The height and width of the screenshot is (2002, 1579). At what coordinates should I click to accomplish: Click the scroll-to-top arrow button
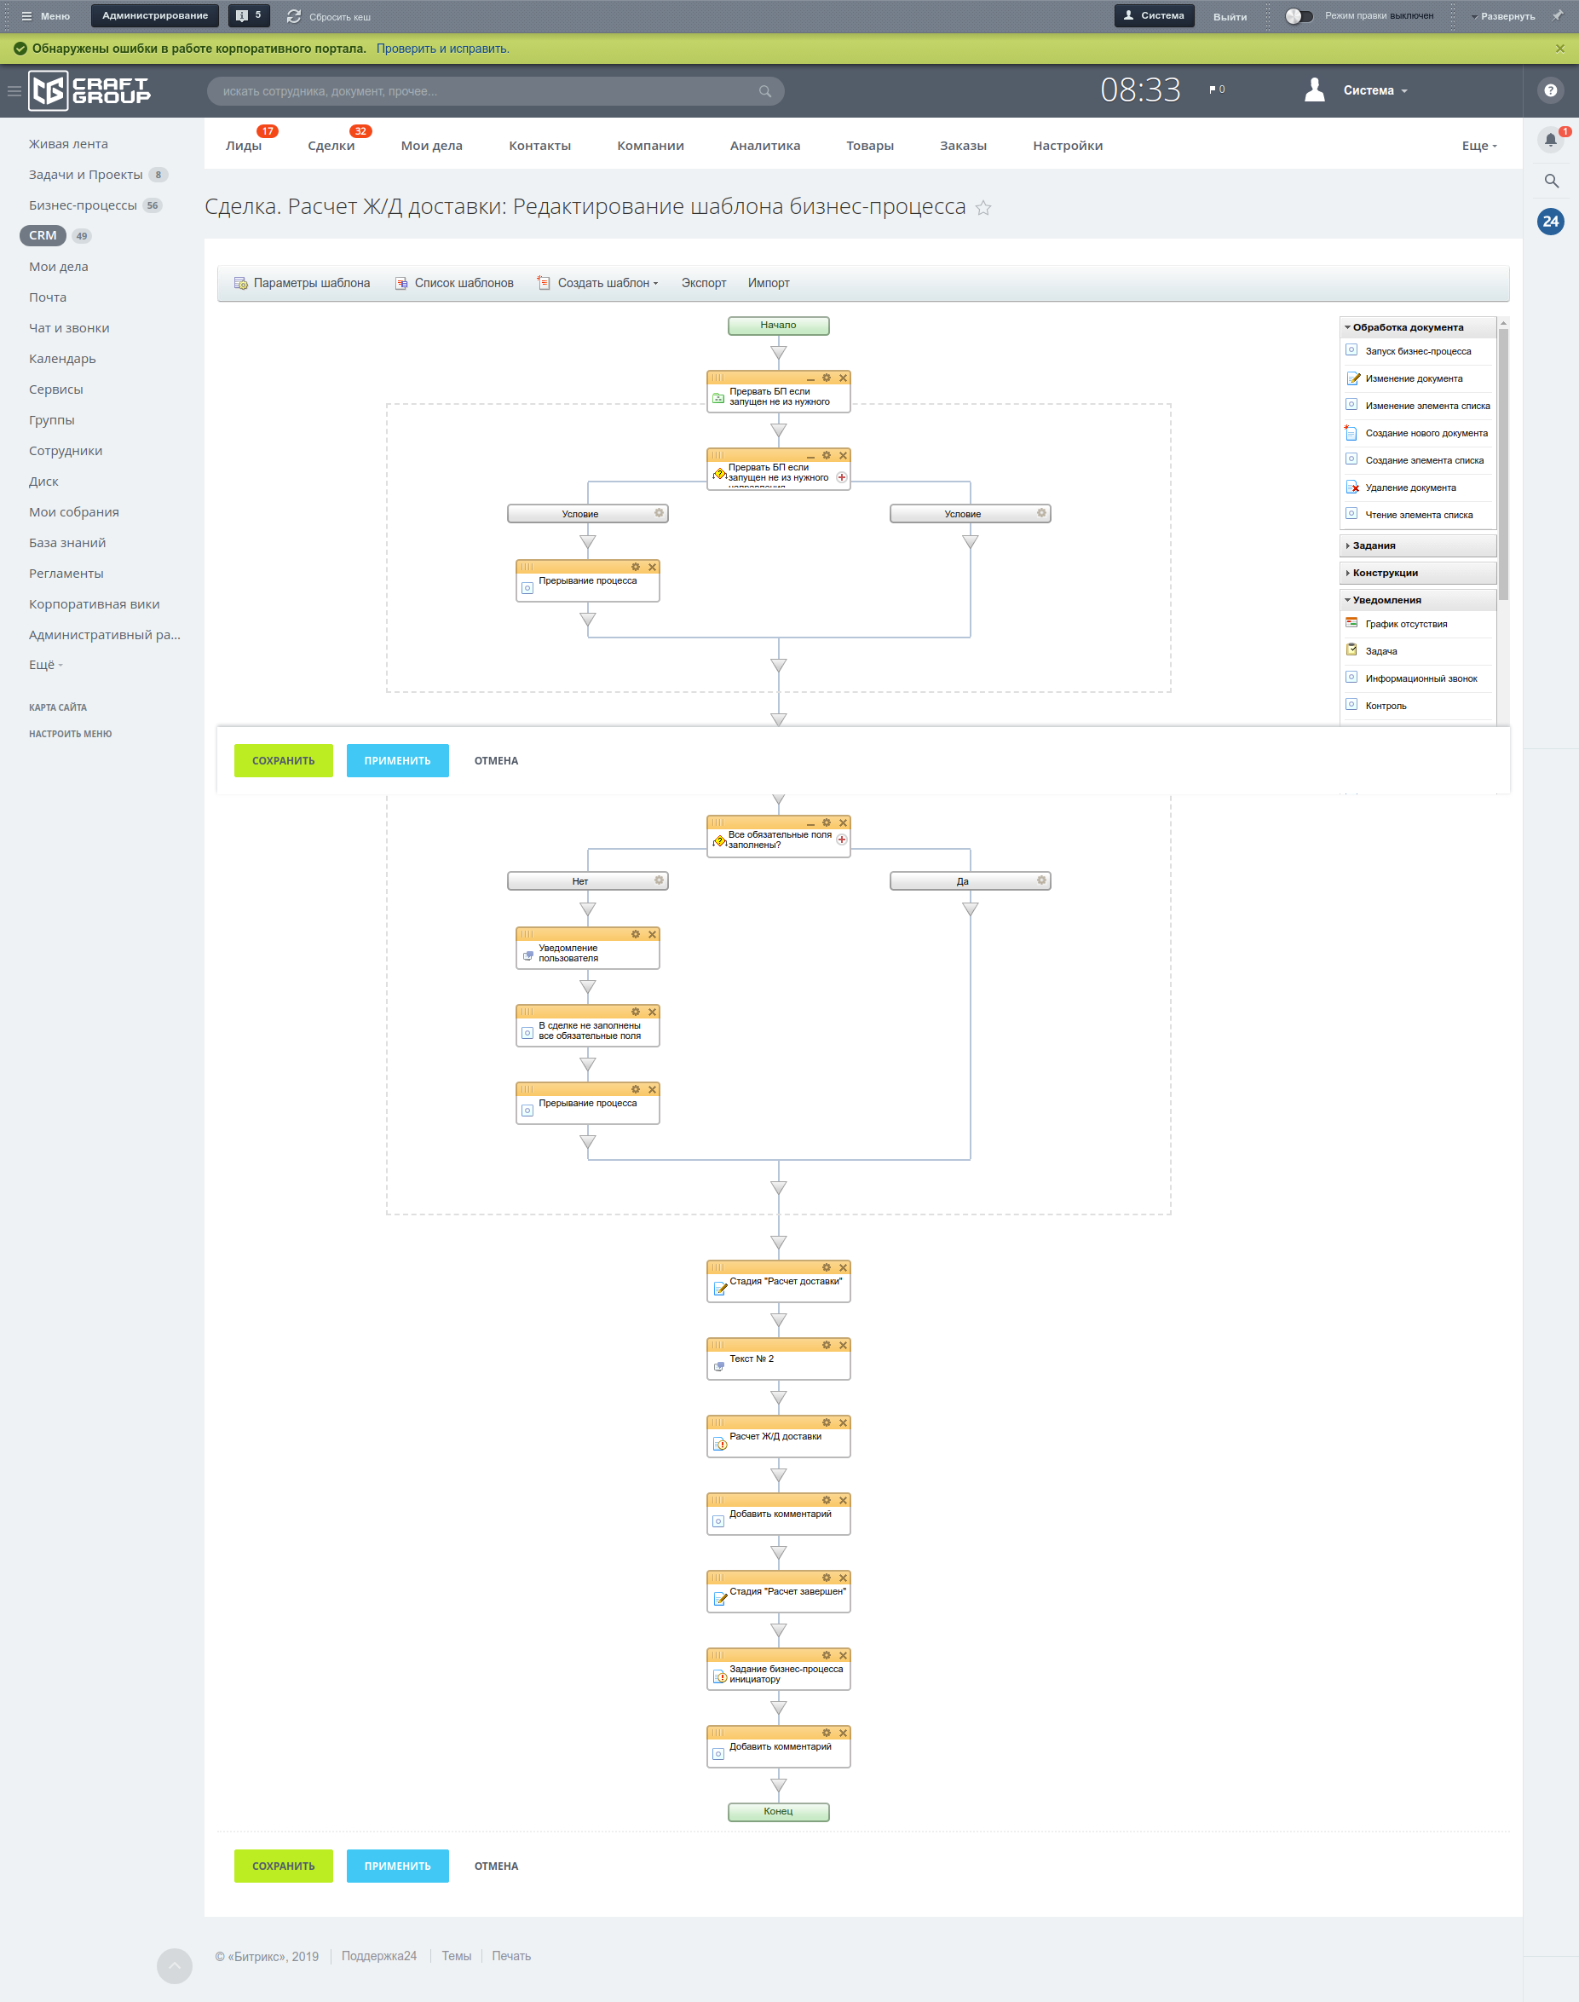click(x=174, y=1966)
